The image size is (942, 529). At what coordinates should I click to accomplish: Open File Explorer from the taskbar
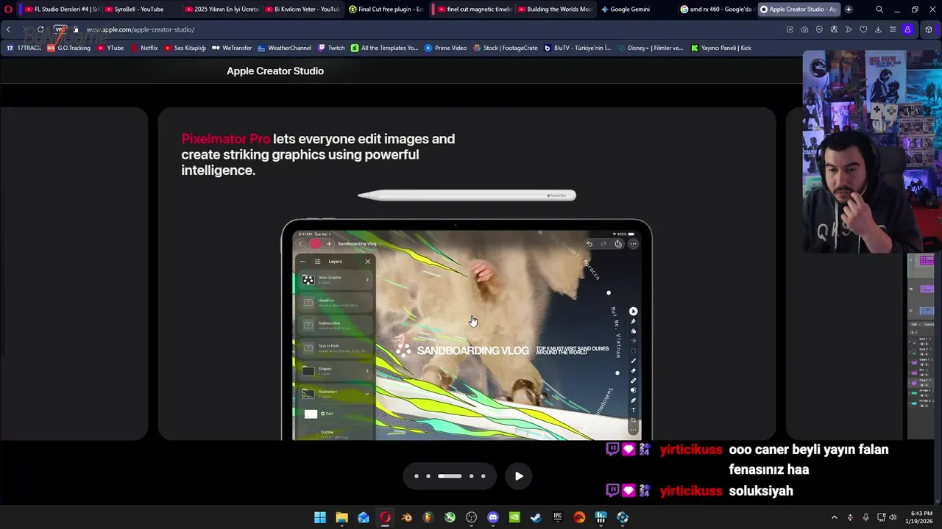(341, 517)
